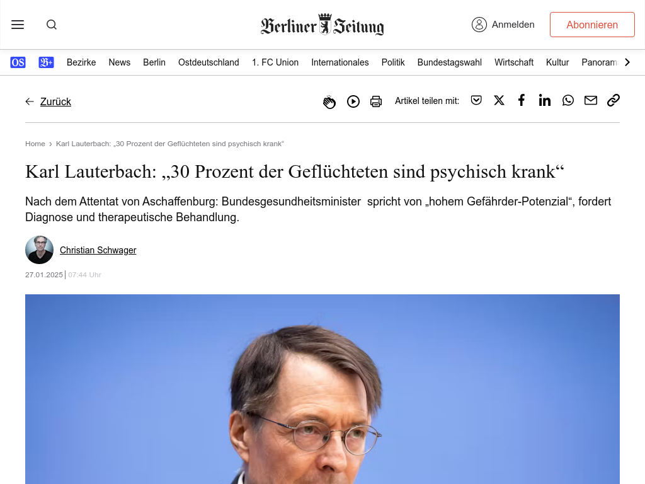Share article on X
645x484 pixels.
click(499, 100)
